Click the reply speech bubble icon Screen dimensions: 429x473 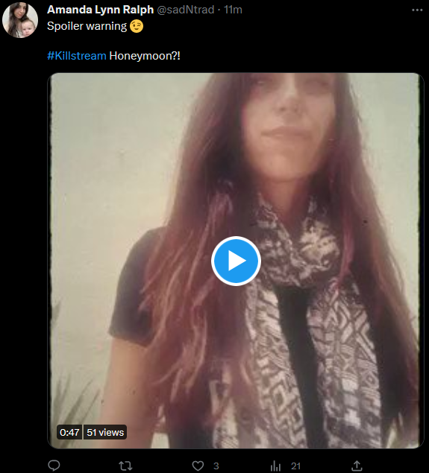coord(54,466)
